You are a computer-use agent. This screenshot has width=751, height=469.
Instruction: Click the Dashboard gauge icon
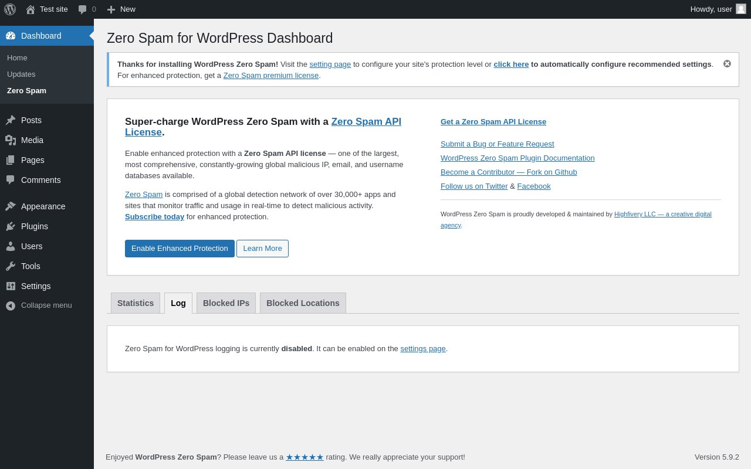coord(11,36)
